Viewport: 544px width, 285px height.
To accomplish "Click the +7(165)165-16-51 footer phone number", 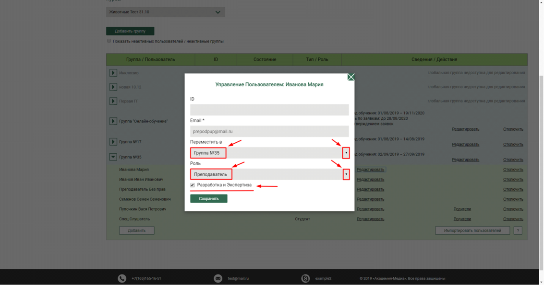I will pyautogui.click(x=146, y=278).
